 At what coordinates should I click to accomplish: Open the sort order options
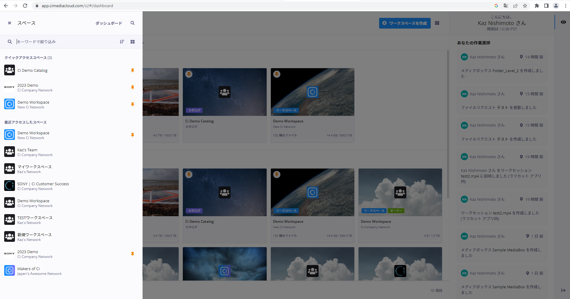pyautogui.click(x=122, y=42)
